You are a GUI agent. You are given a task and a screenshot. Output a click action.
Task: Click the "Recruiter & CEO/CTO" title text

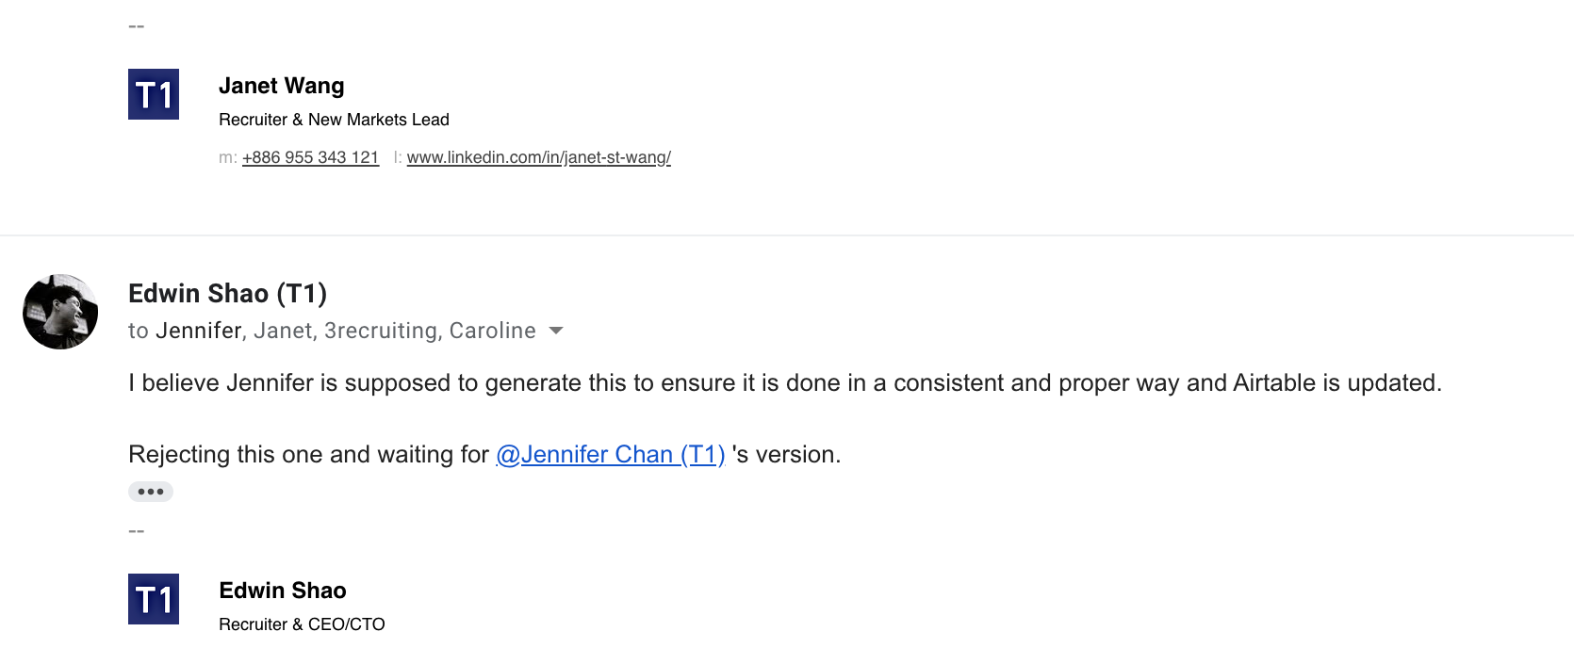tap(302, 624)
